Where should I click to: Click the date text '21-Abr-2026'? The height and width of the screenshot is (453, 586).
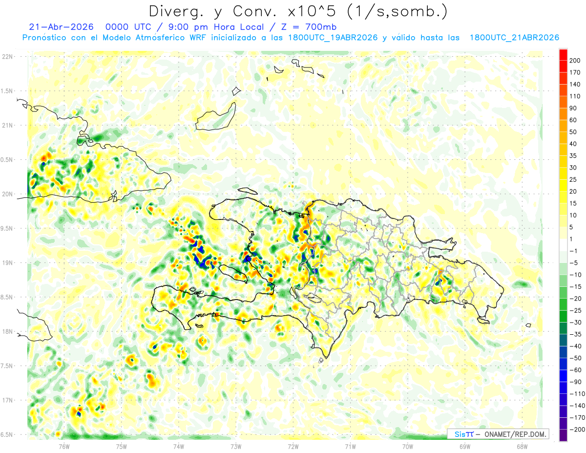(62, 26)
